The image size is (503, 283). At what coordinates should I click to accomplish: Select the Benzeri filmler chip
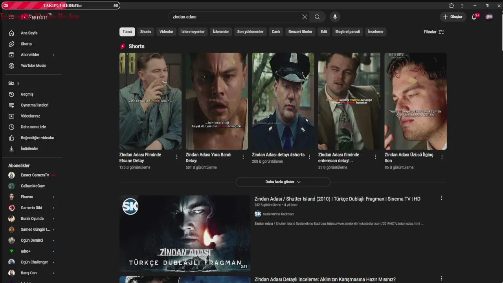[x=301, y=32]
